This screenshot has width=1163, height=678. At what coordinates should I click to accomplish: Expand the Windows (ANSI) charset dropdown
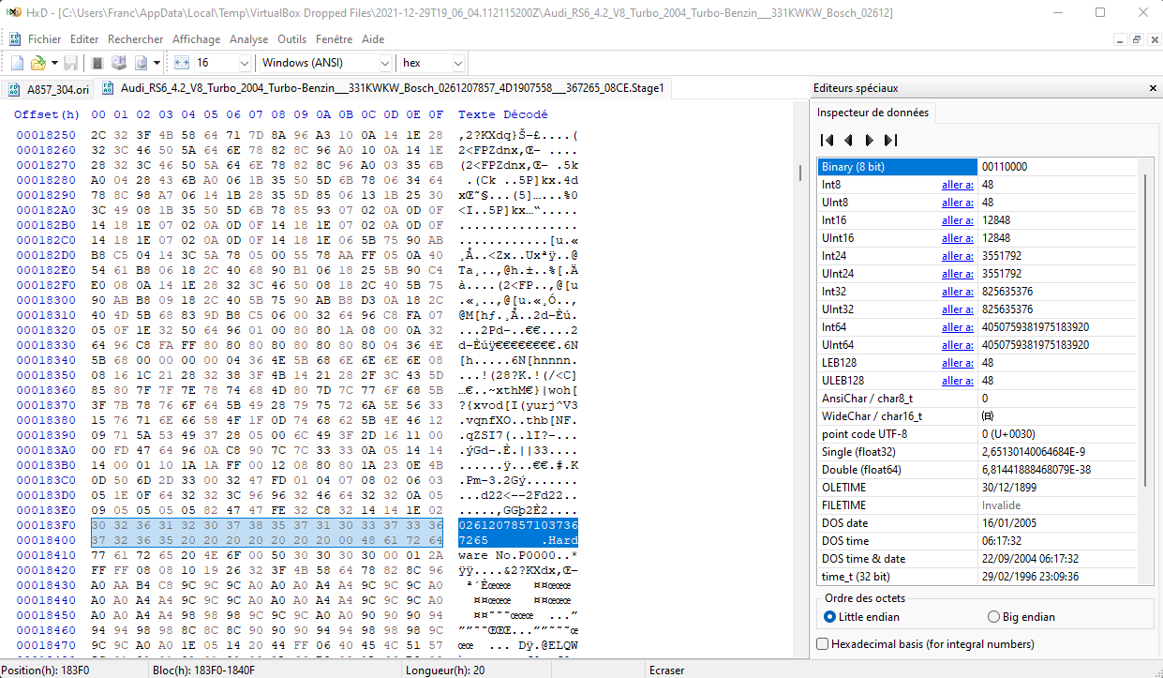pos(384,63)
